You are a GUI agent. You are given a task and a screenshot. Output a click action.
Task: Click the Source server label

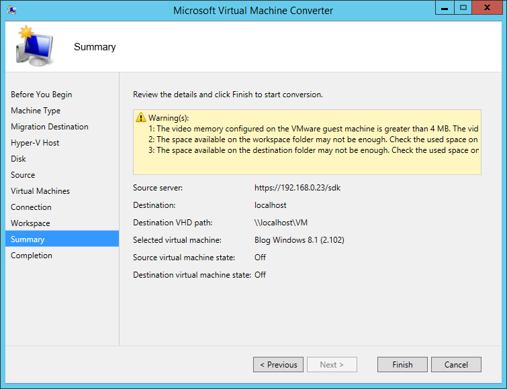[158, 188]
